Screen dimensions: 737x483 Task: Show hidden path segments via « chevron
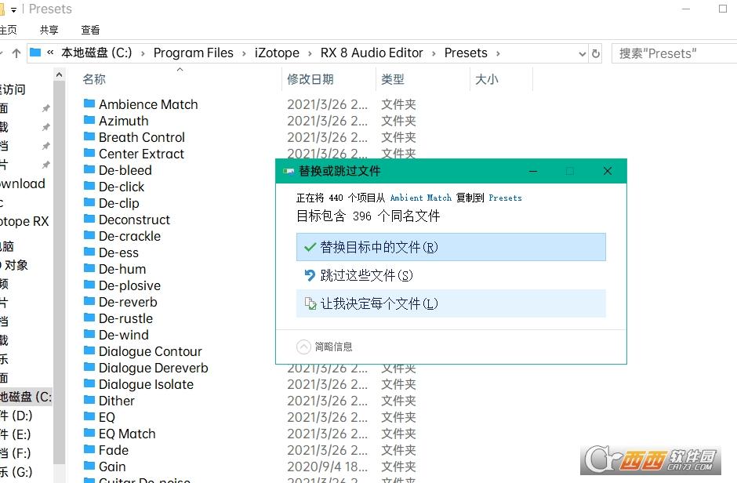tap(50, 53)
